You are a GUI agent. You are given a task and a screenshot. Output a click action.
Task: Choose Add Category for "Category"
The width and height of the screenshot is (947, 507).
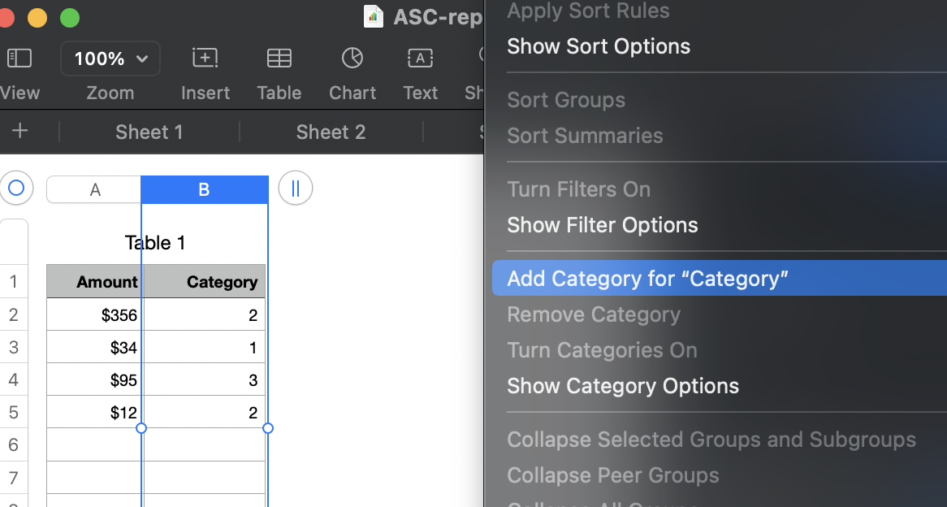tap(647, 279)
